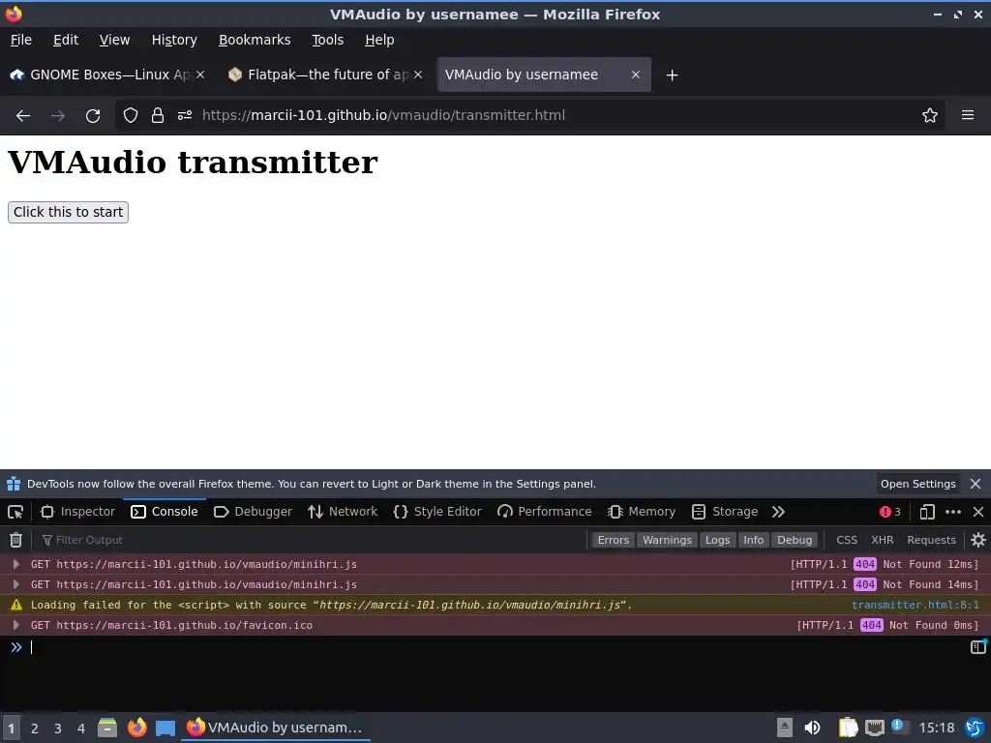Open the Bookmarks menu
The width and height of the screenshot is (991, 743).
point(255,40)
